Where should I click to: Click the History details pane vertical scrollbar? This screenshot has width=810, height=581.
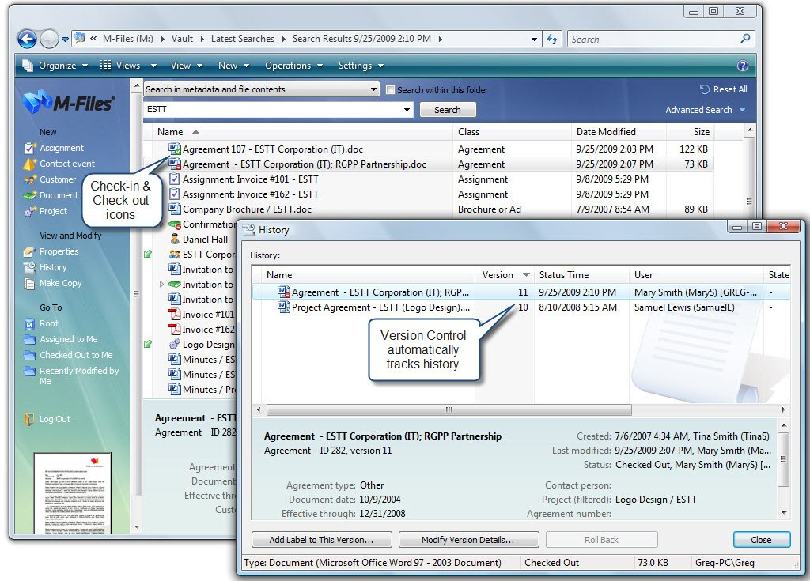pos(784,459)
